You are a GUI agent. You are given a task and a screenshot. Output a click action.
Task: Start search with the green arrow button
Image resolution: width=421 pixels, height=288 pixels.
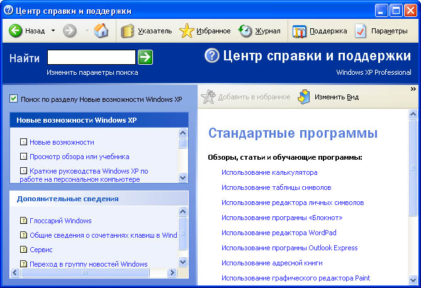coord(145,57)
